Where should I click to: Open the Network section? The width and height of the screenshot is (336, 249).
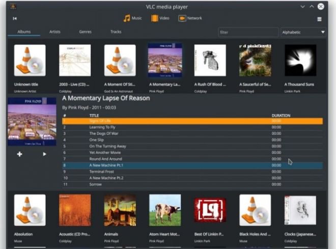click(190, 18)
